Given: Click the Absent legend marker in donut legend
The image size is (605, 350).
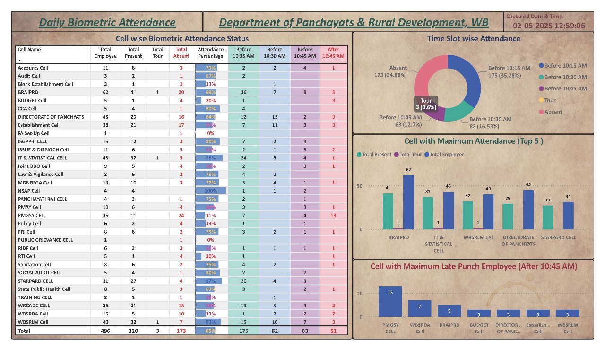Looking at the screenshot, I should 541,112.
